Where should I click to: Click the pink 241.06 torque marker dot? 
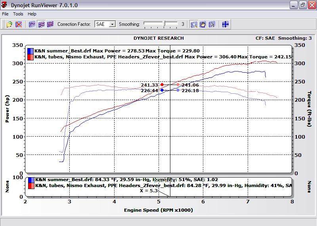pyautogui.click(x=178, y=85)
